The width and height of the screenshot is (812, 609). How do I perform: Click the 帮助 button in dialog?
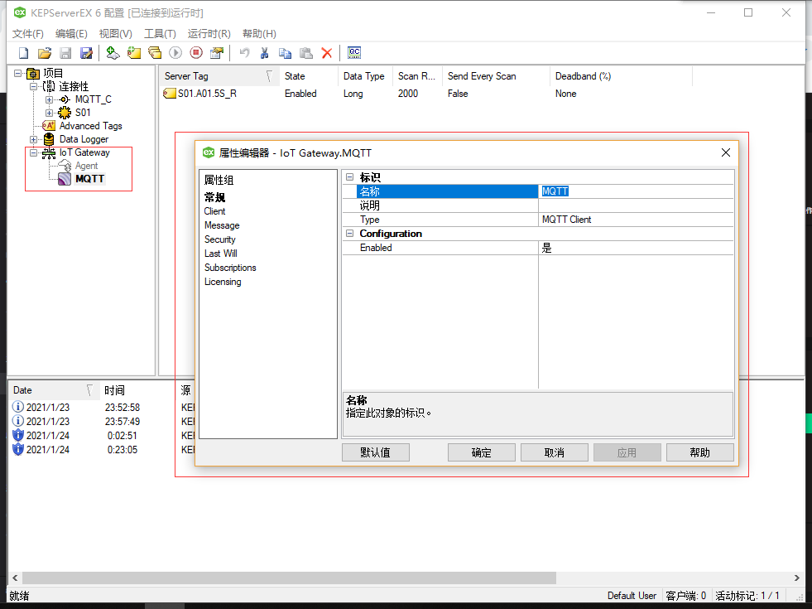click(700, 452)
